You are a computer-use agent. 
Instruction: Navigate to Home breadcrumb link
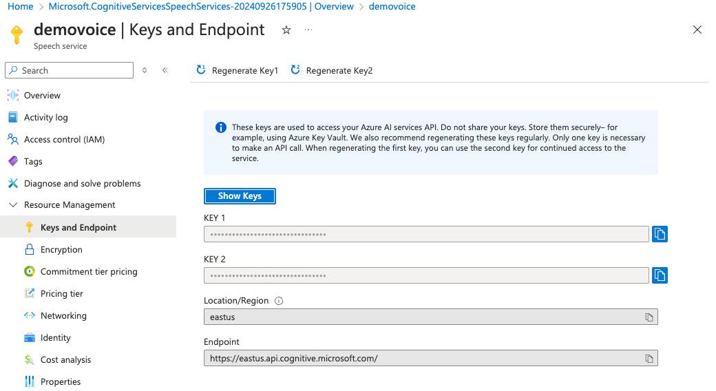coord(20,7)
